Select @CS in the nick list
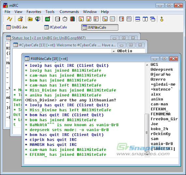The image size is (186, 175). pyautogui.click(x=154, y=65)
